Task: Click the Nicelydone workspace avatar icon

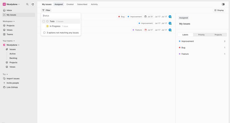Action: [4, 4]
